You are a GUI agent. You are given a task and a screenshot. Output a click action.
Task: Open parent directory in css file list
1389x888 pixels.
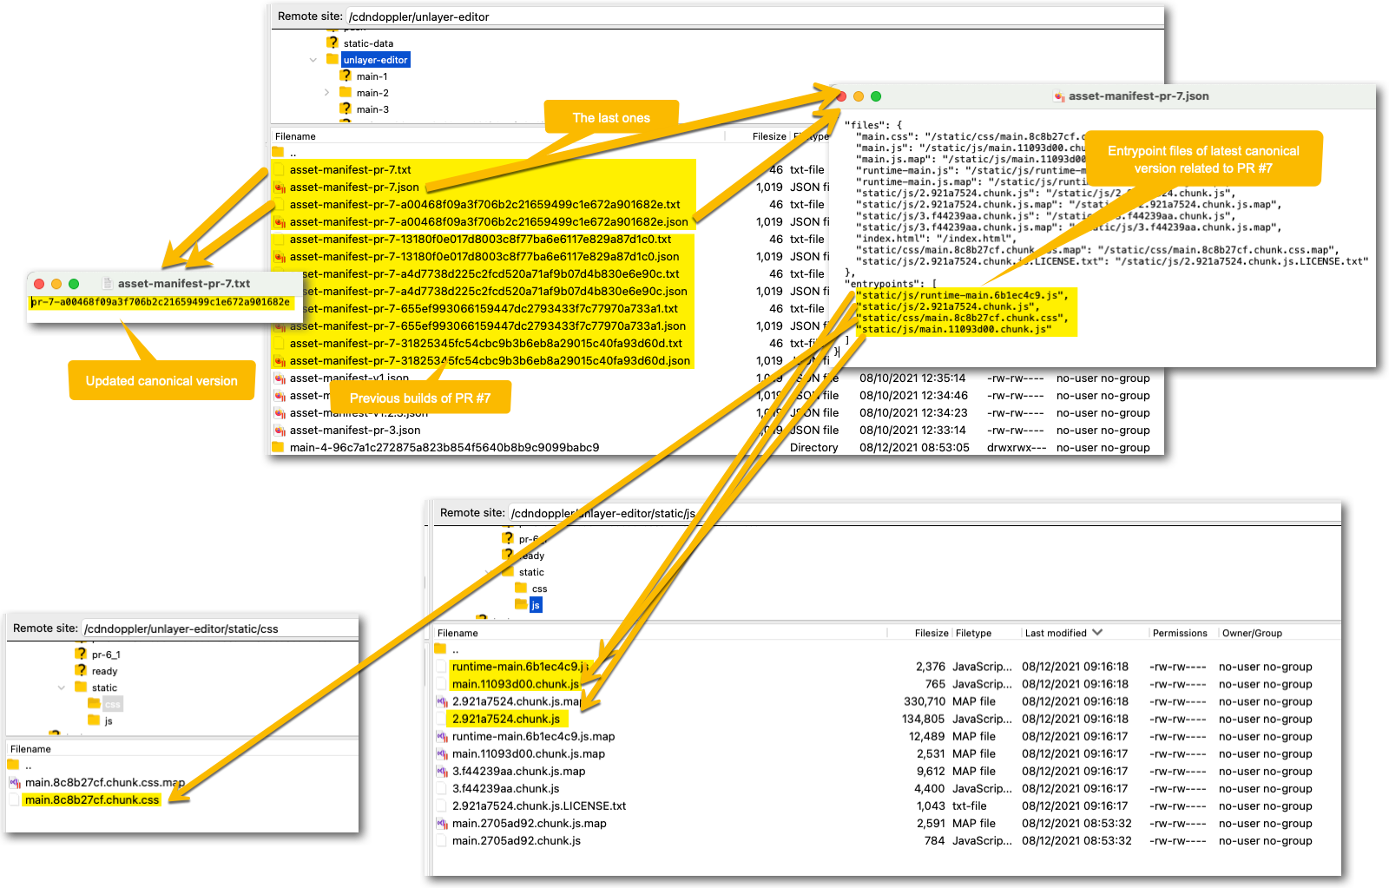pos(14,765)
